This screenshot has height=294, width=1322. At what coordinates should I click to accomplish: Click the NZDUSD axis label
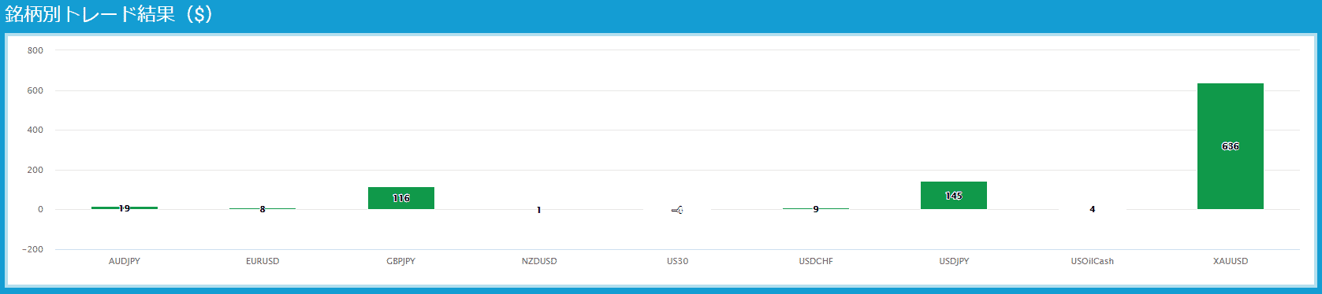(539, 261)
